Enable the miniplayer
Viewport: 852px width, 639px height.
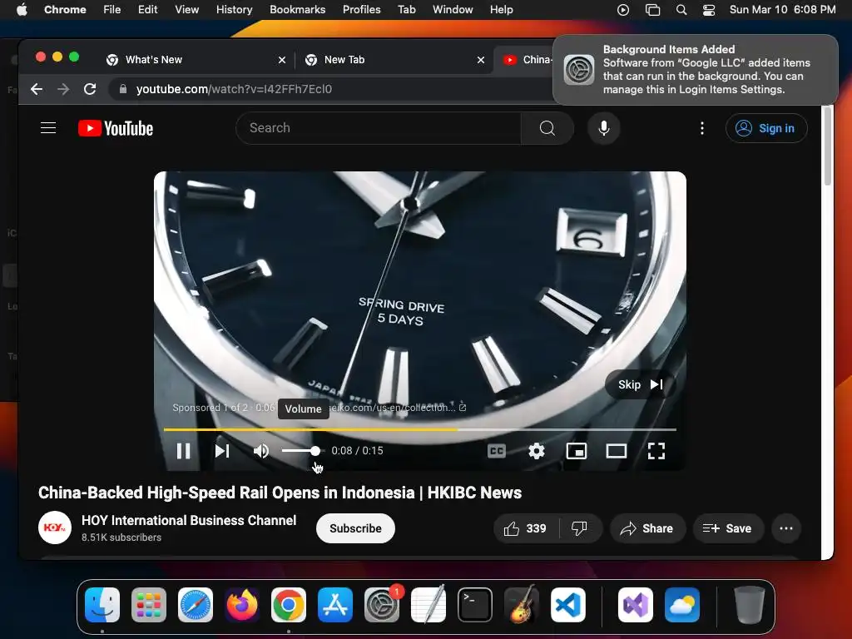click(x=577, y=451)
